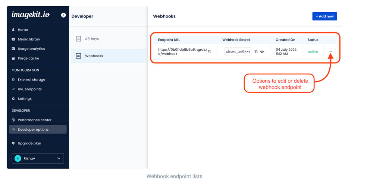
Task: Collapse sidebar using arrow next to logo
Action: click(x=63, y=15)
